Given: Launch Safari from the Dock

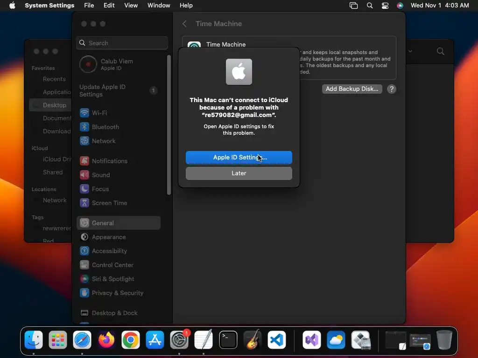Looking at the screenshot, I should pos(82,340).
